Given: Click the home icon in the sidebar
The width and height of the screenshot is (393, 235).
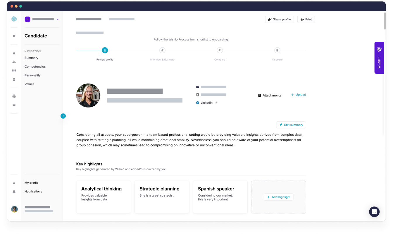Looking at the screenshot, I should (x=14, y=36).
